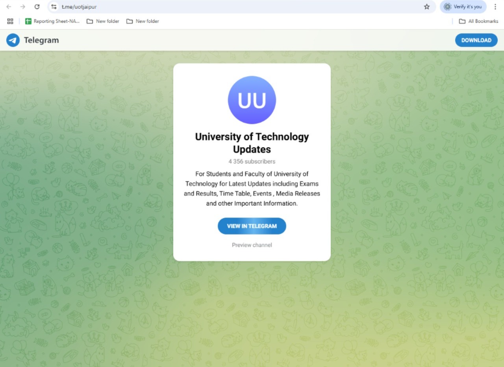Open the Preview channel link

point(252,245)
